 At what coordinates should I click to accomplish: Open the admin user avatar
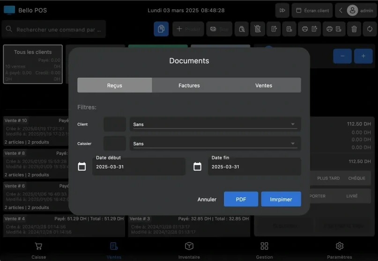tap(352, 10)
